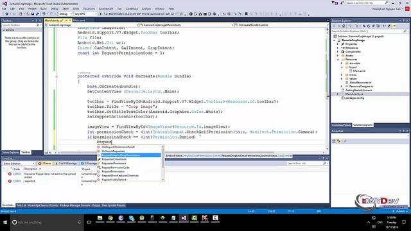
Task: Click Solution Explorer Collapse All icon
Action: (x=373, y=26)
